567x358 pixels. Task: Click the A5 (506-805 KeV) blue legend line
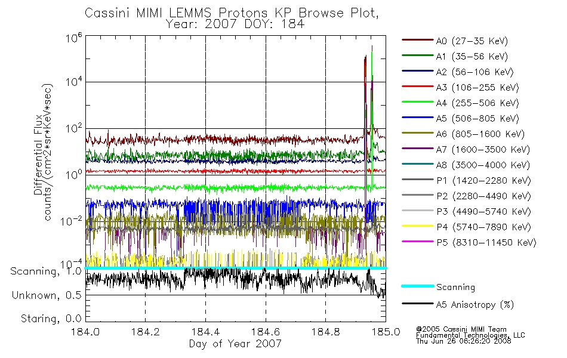click(417, 117)
